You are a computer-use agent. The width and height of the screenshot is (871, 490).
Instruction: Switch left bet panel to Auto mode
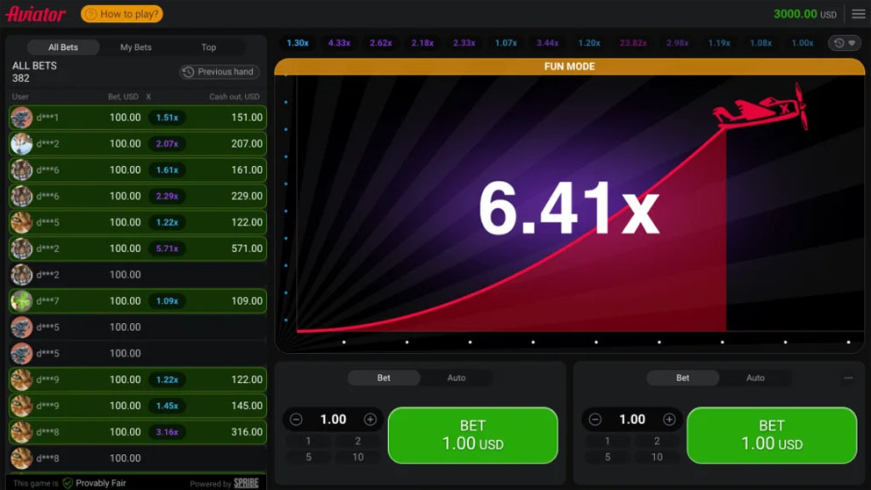point(457,378)
